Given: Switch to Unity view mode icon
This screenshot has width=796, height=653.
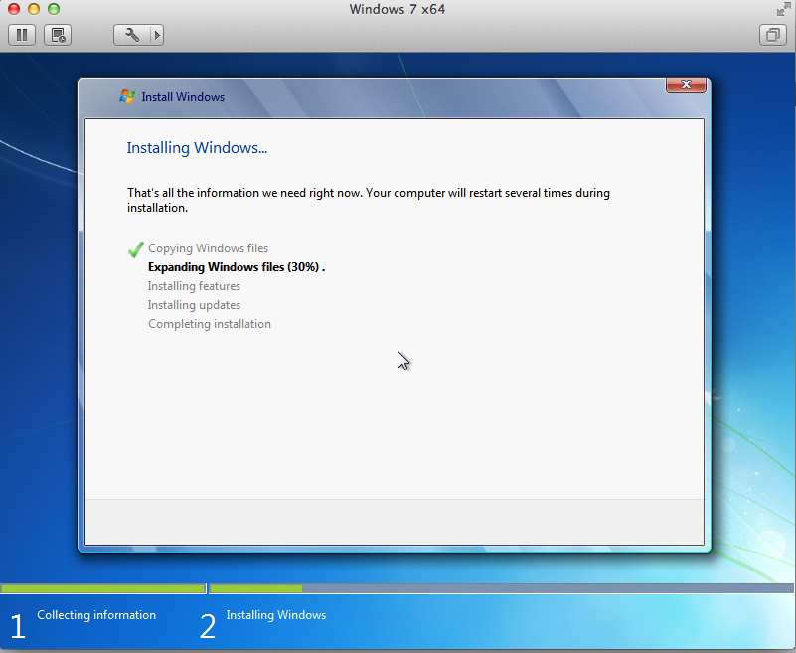Looking at the screenshot, I should coord(773,35).
